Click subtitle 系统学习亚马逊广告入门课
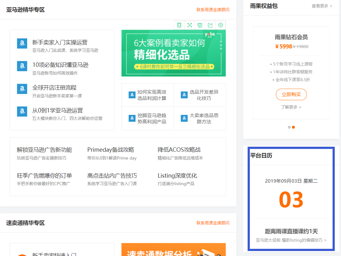The width and height of the screenshot is (341, 256). point(112,184)
